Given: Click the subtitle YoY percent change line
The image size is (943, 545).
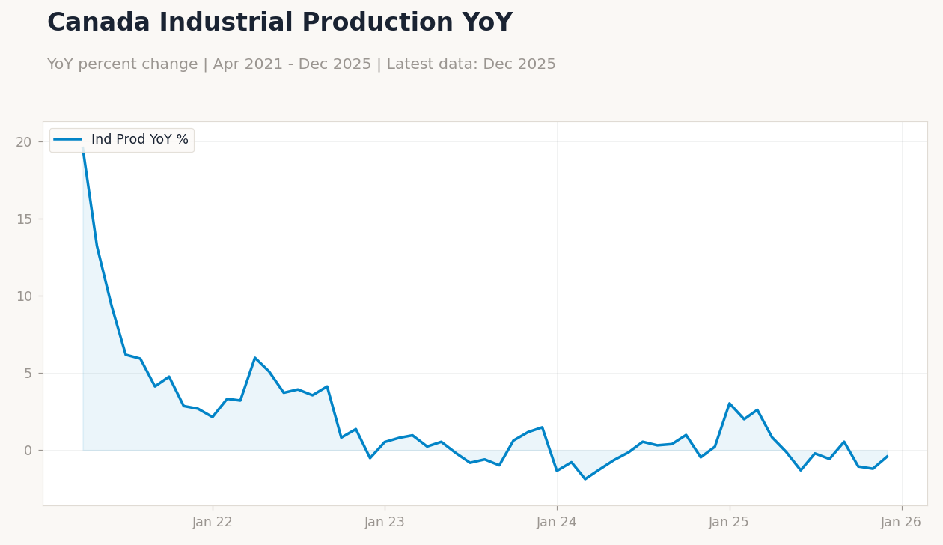Looking at the screenshot, I should coord(302,64).
